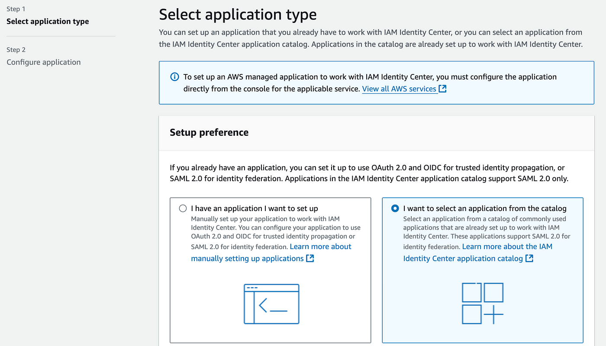Click the 'Step 1' label in sidebar
Image resolution: width=606 pixels, height=346 pixels.
point(16,9)
